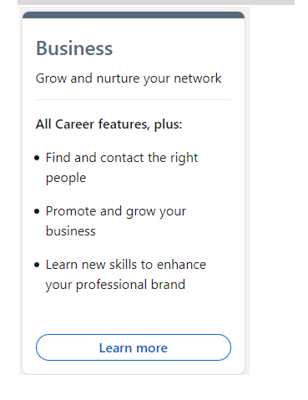Click the word 'people' in first bullet

coord(66,179)
